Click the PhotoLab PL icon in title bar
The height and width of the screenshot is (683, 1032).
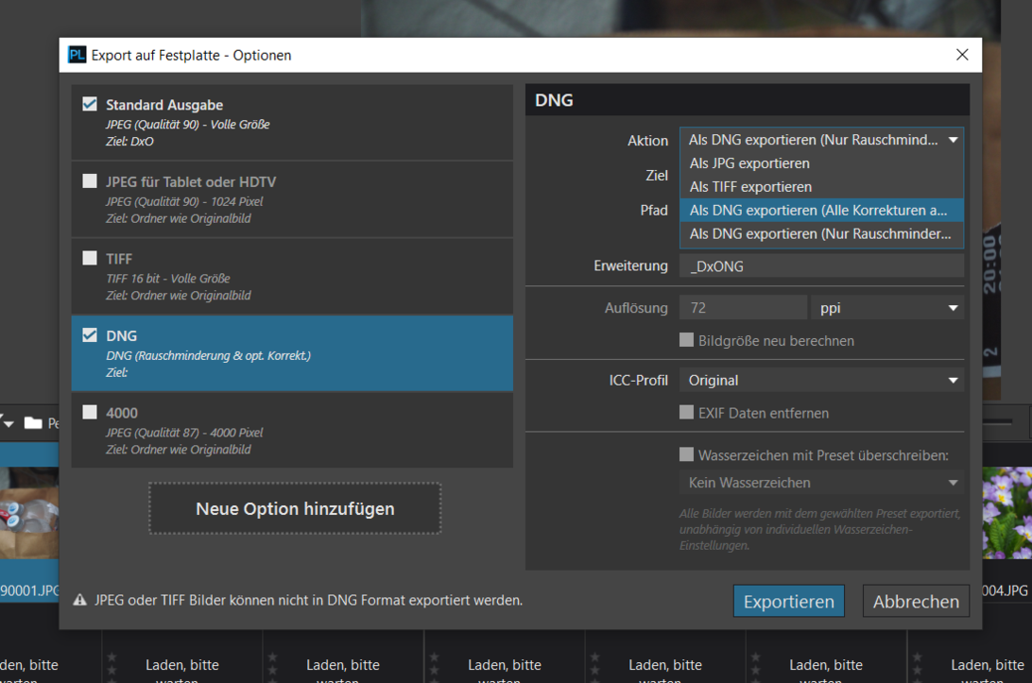pyautogui.click(x=77, y=55)
